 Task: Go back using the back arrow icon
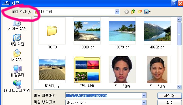click(x=126, y=12)
